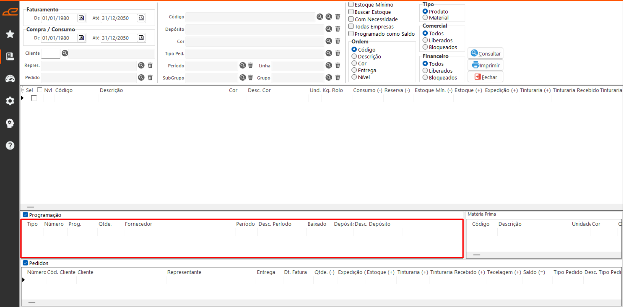Click the Fornecedor column header in Programação grid
This screenshot has width=623, height=307.
(138, 224)
